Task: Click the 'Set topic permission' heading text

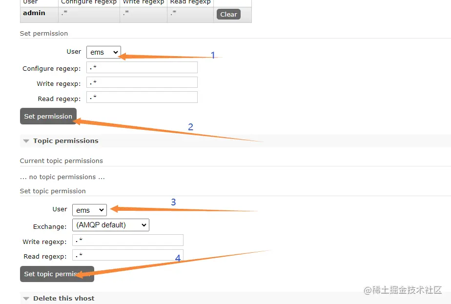Action: 53,191
